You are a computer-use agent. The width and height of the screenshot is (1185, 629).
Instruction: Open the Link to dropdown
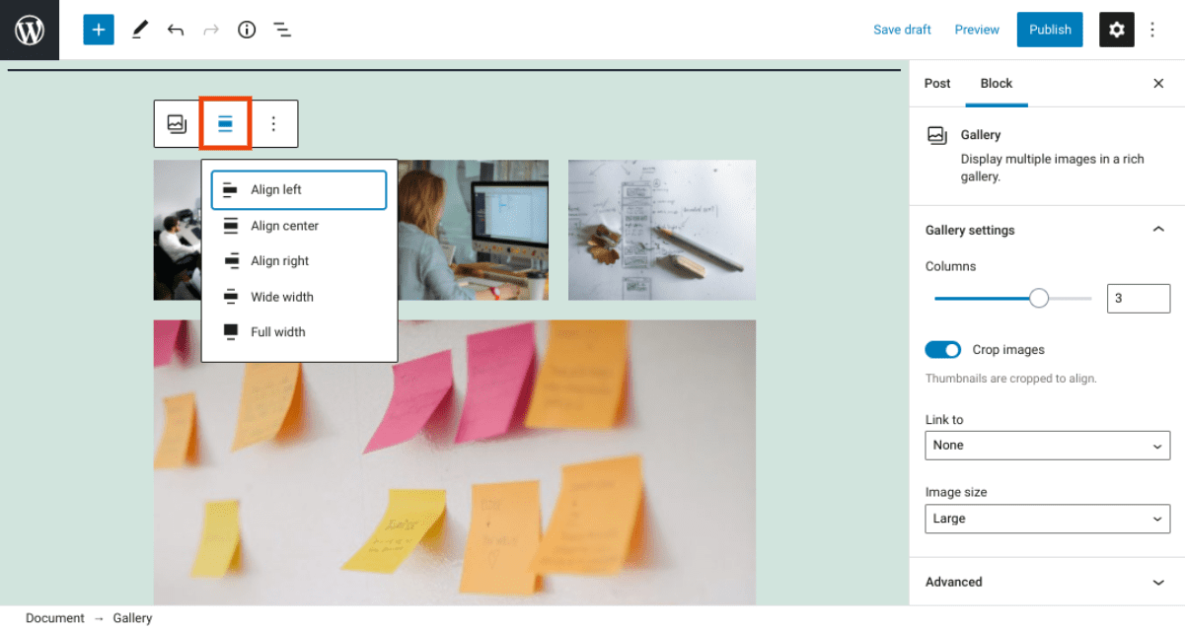pyautogui.click(x=1047, y=445)
